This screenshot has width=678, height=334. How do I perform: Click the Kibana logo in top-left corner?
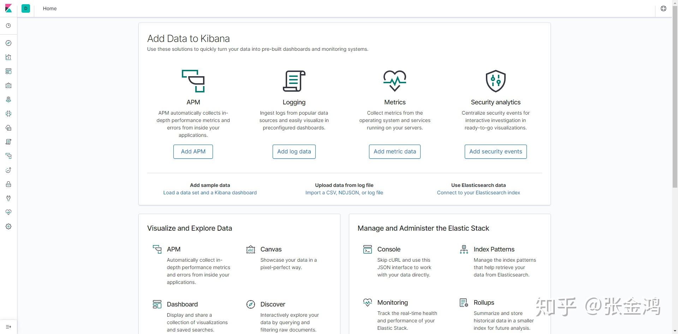(8, 8)
